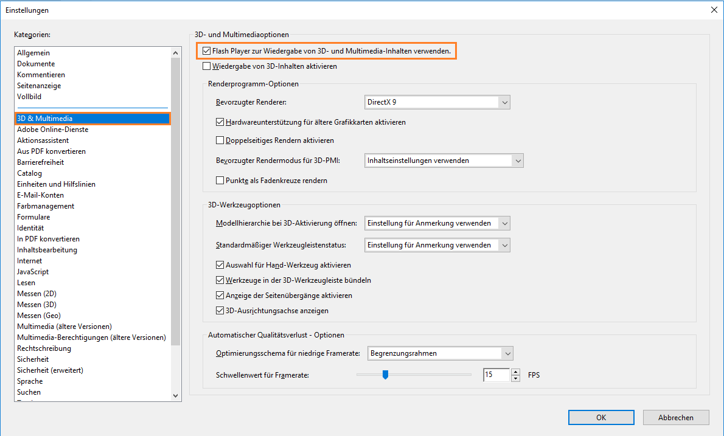
Task: Open Bevorzugter Renderer dropdown (DirectX 9)
Action: [437, 102]
